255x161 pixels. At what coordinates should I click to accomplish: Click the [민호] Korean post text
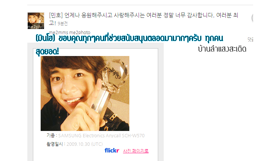pos(143,18)
